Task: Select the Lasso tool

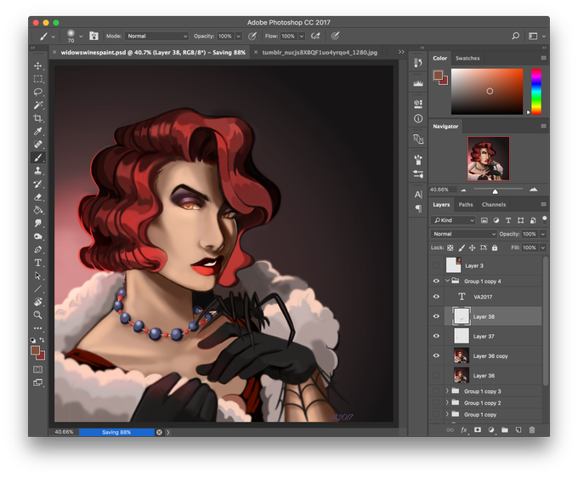Action: pos(38,92)
